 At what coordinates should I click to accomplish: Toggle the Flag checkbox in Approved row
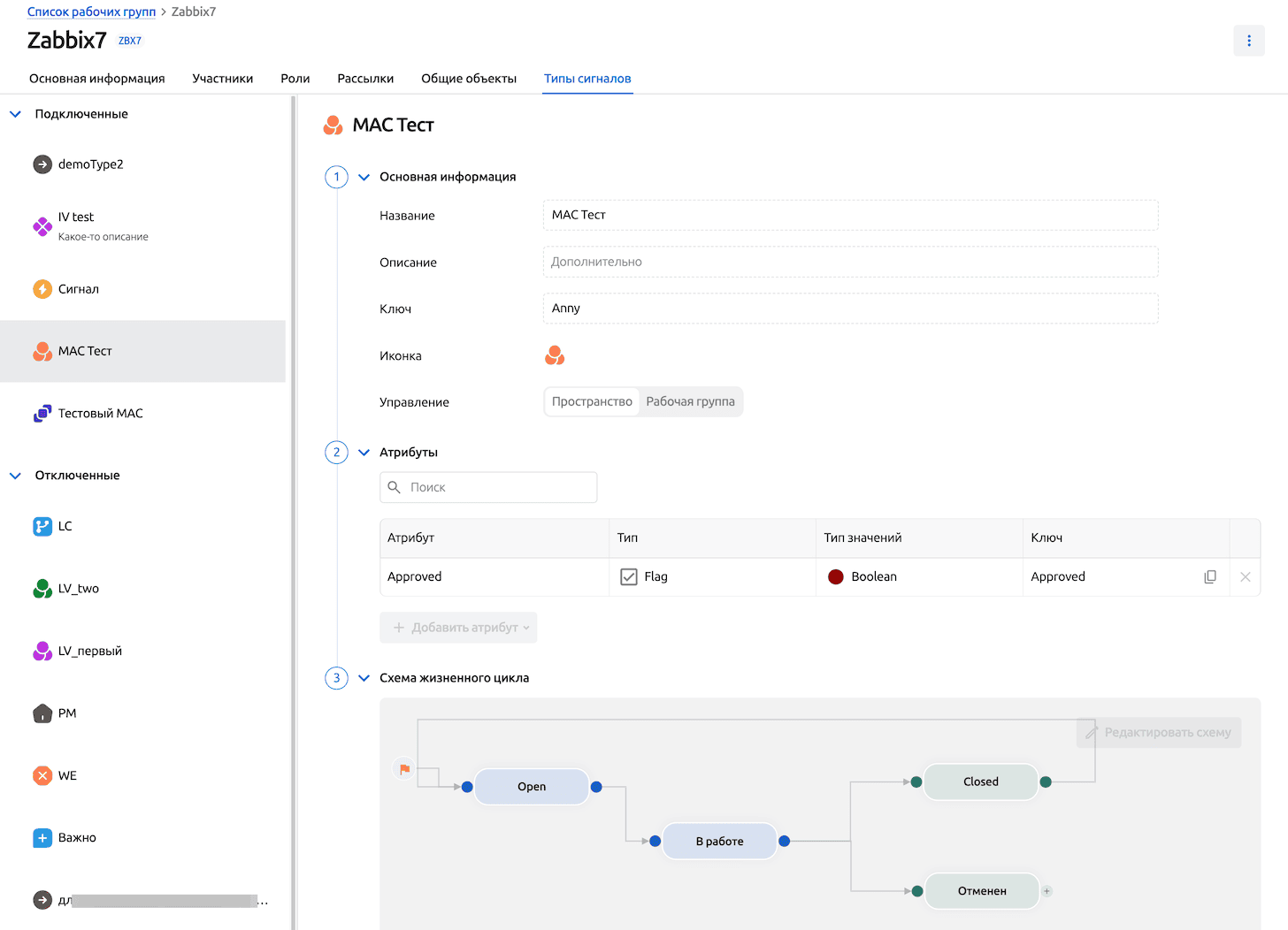[x=629, y=577]
